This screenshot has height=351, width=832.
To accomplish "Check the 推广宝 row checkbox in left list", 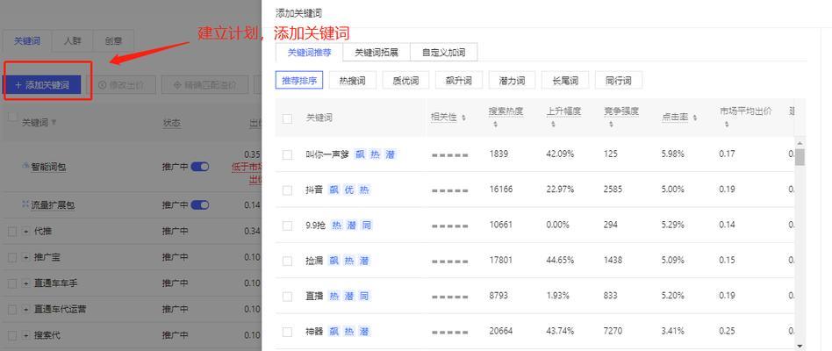I will pos(13,257).
